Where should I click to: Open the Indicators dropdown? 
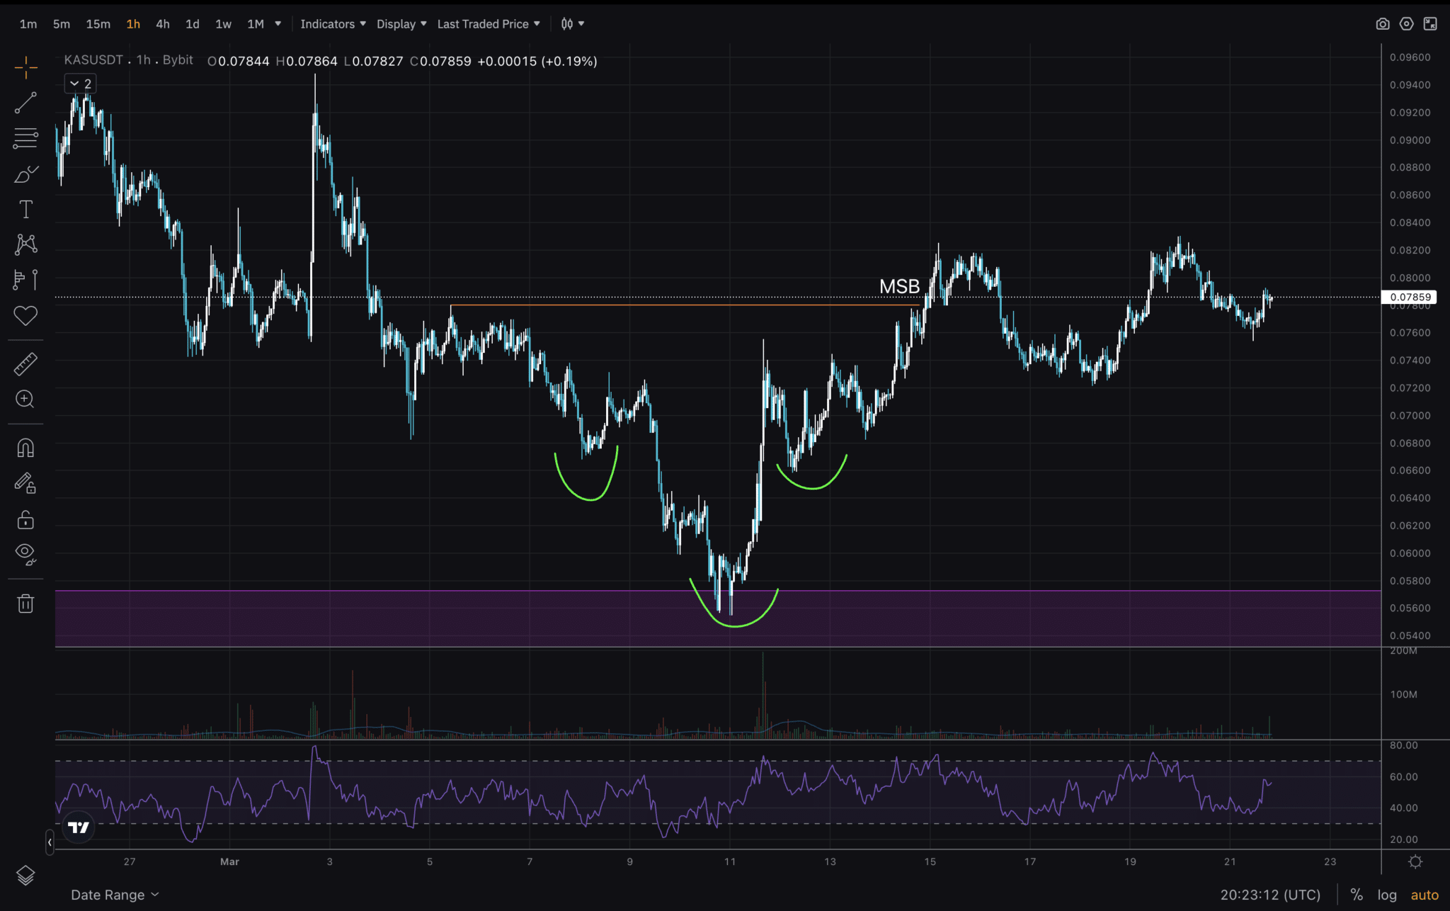pos(333,24)
